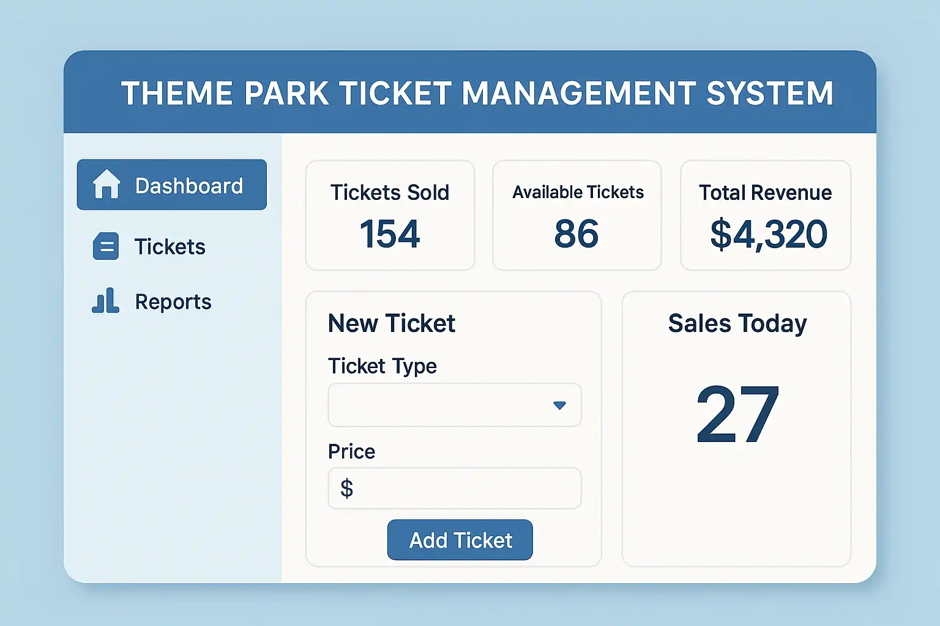Focus the Price input field
The image size is (940, 626).
click(465, 488)
